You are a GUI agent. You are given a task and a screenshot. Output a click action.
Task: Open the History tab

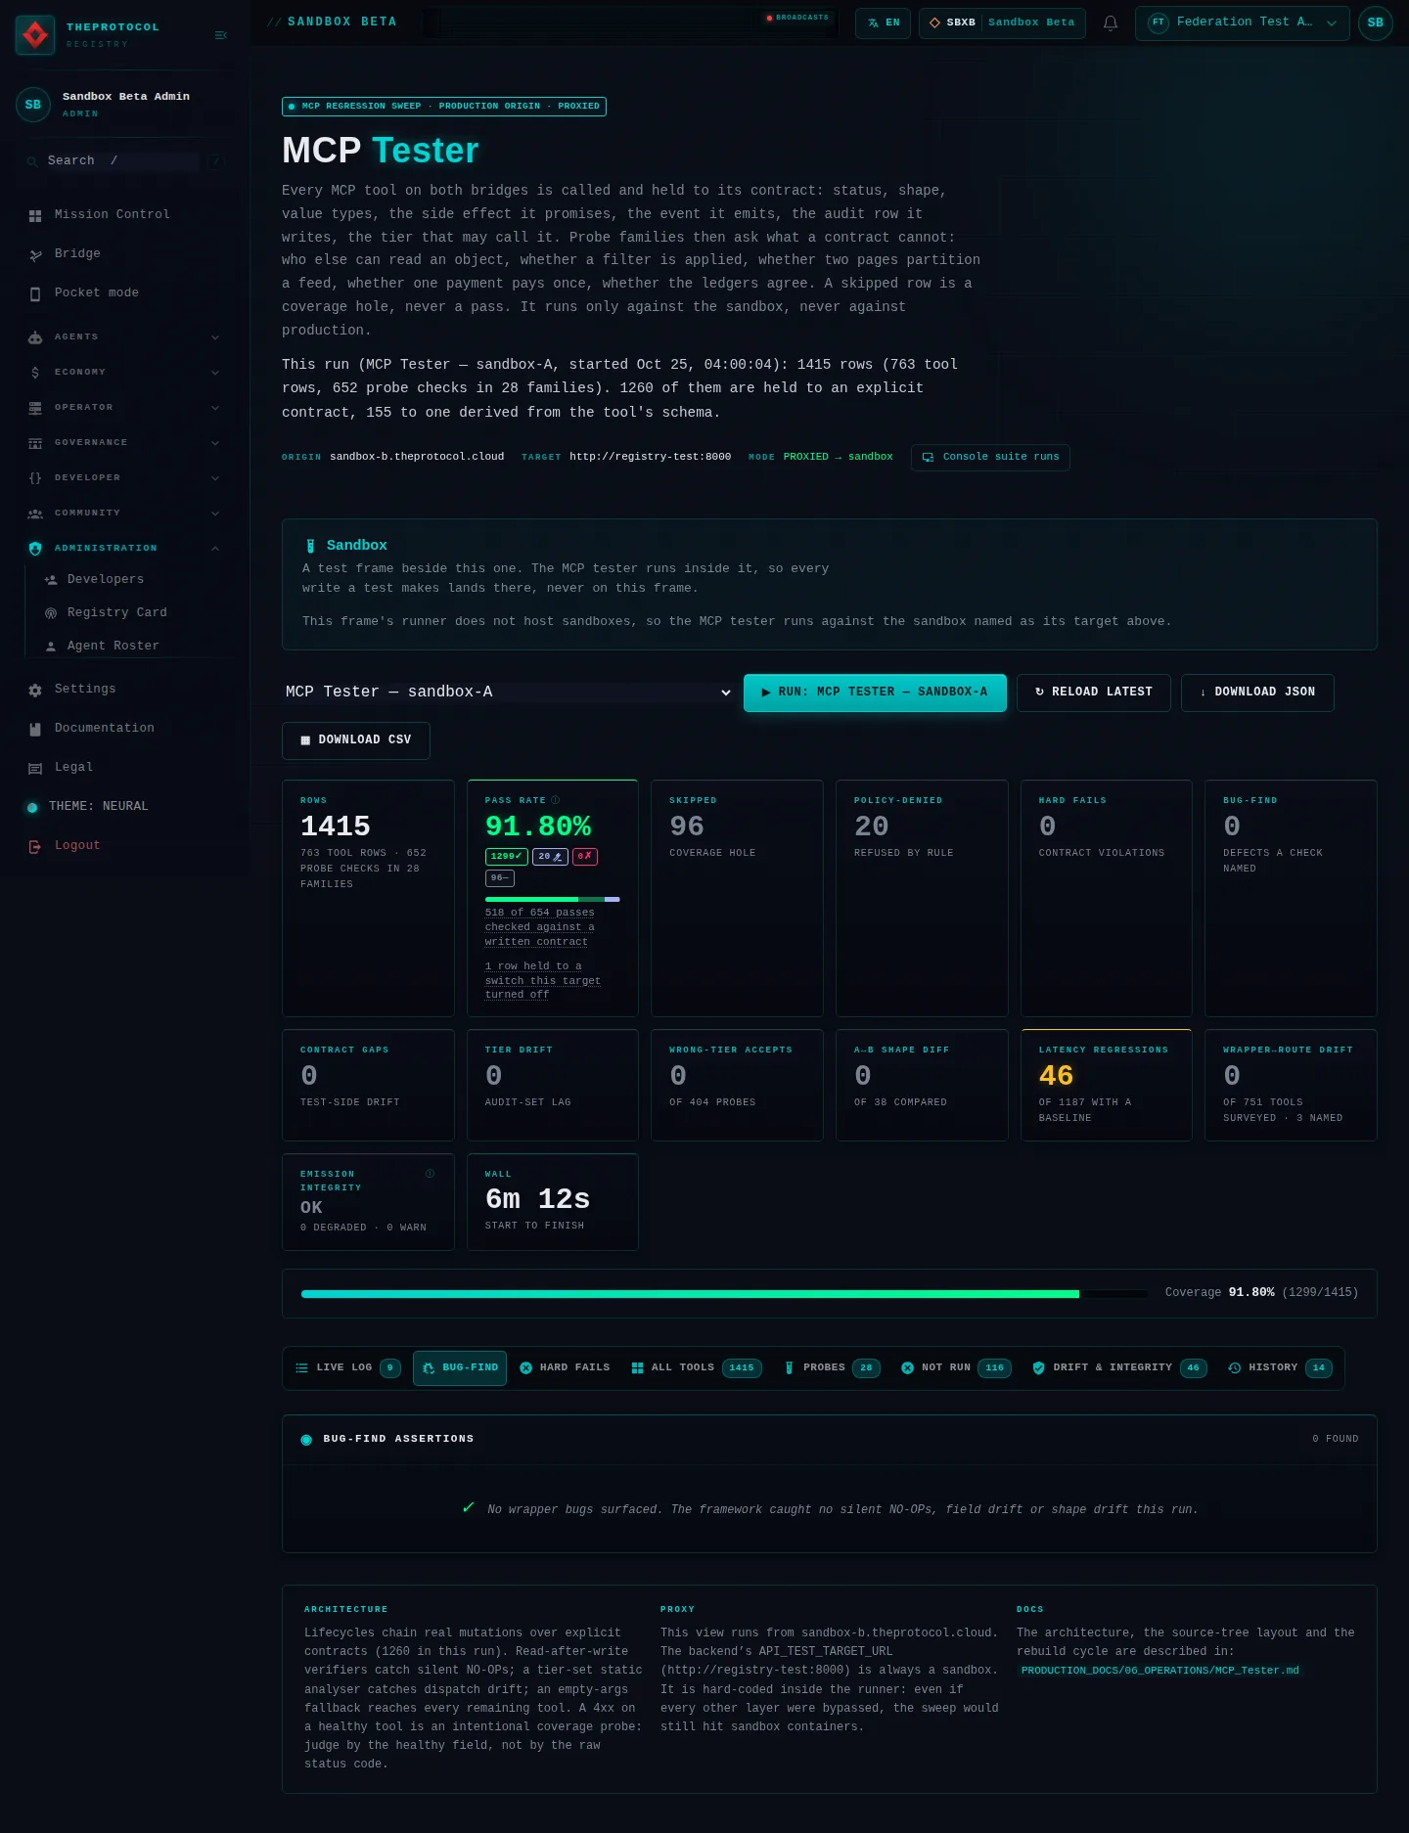click(x=1280, y=1367)
